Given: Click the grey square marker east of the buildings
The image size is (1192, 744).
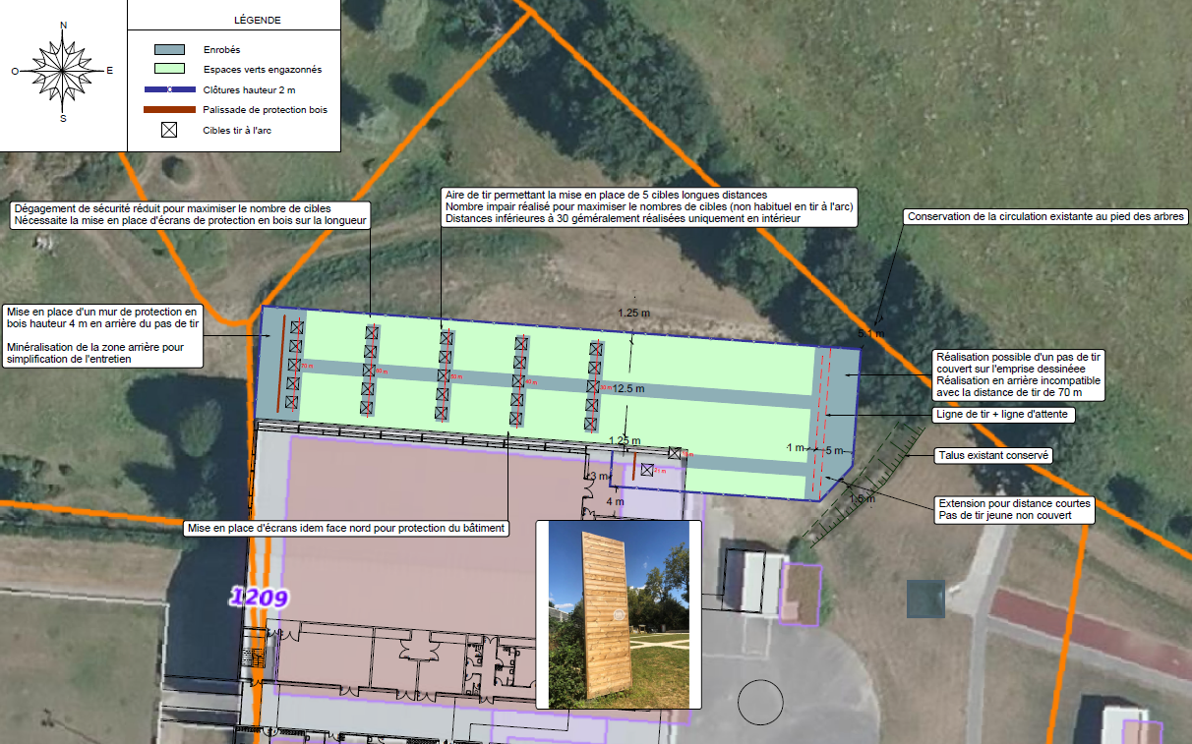Looking at the screenshot, I should tap(925, 599).
